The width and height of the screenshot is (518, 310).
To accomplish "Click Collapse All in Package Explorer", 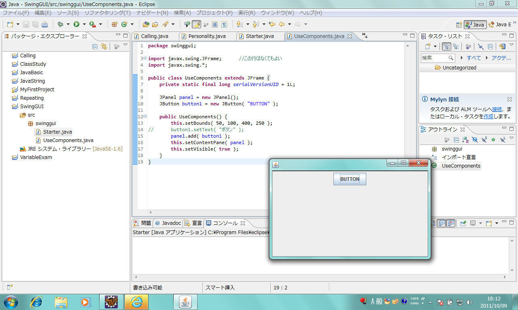I will [x=95, y=46].
